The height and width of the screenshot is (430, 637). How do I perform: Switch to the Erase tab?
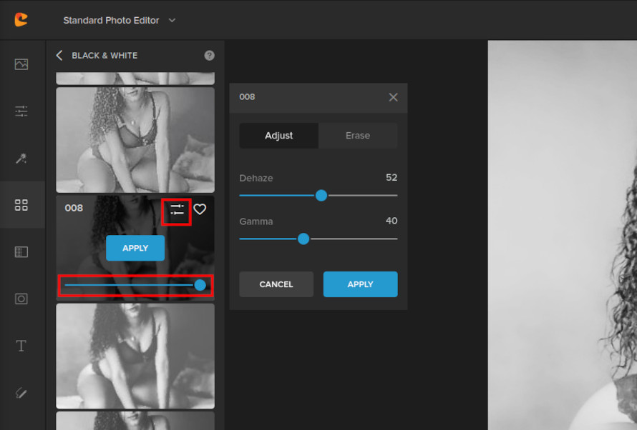pyautogui.click(x=358, y=135)
